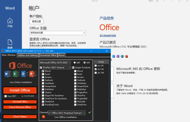Click the Use Offline Installation text
190x122 pixels.
tap(66, 117)
